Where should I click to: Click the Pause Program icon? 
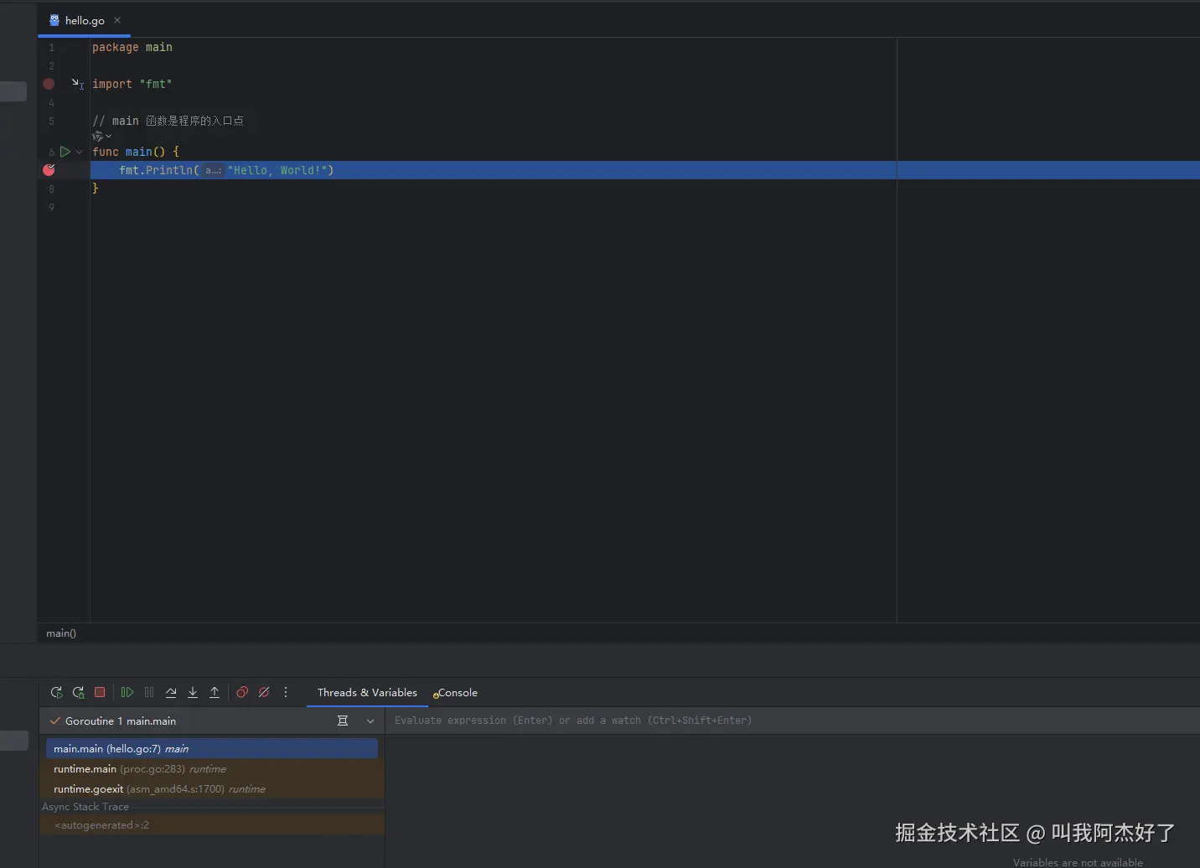(x=149, y=692)
